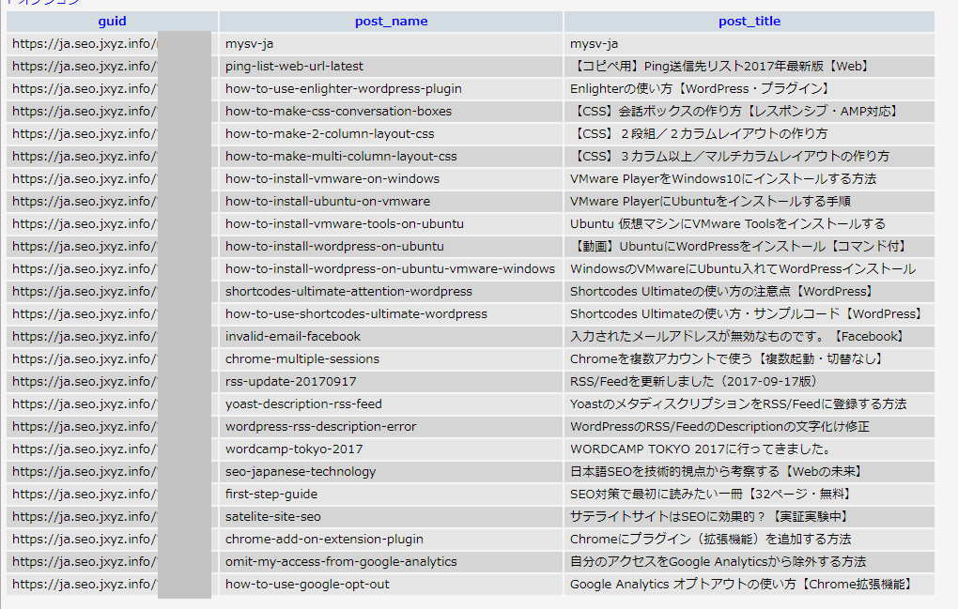Sort table by guid column header
The width and height of the screenshot is (958, 609).
tap(112, 22)
